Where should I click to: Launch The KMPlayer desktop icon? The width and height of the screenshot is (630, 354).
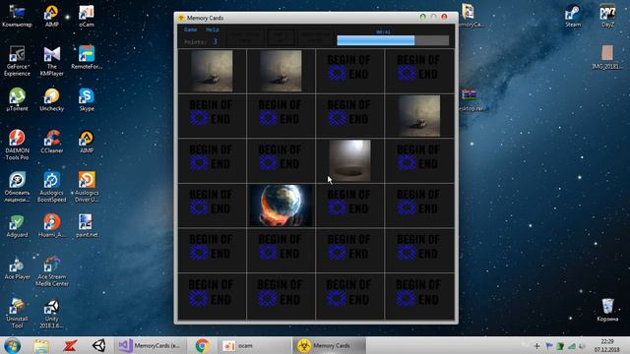(x=51, y=61)
